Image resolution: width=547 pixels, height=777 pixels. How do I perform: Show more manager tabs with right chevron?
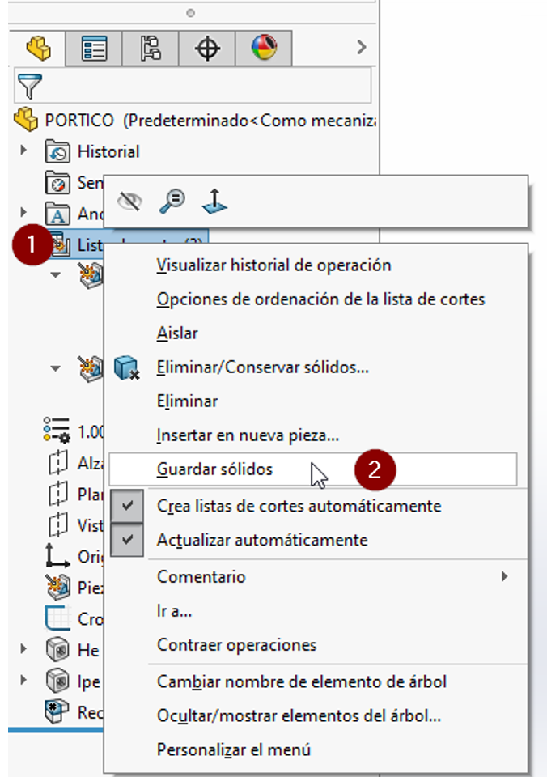(x=362, y=47)
